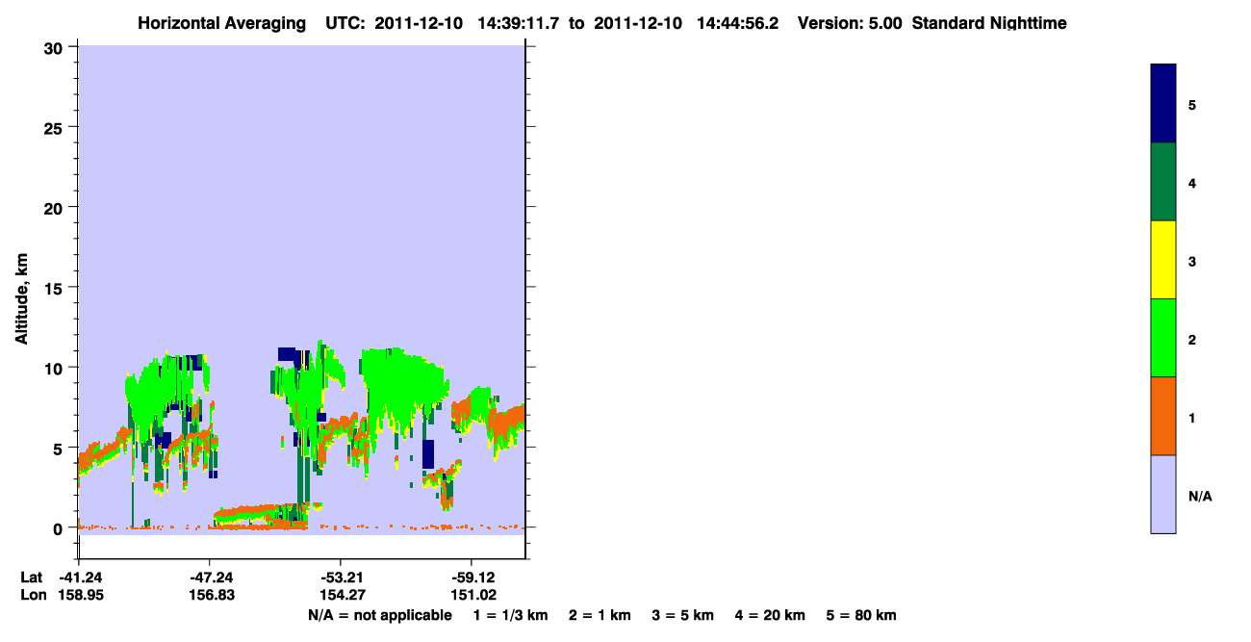
Task: Click the dark green color bar segment 4
Action: pos(1163,182)
